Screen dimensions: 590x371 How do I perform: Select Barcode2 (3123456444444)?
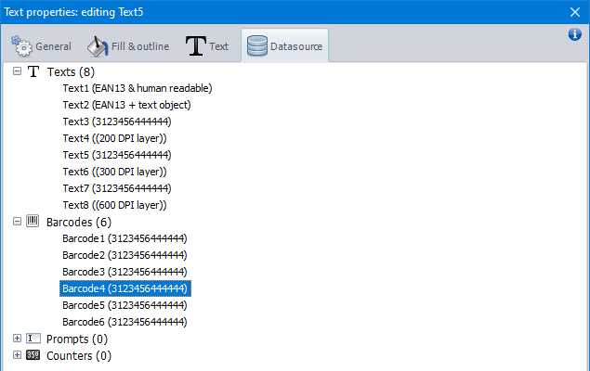point(125,255)
